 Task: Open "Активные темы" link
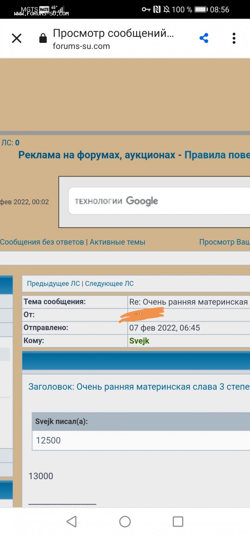click(117, 242)
